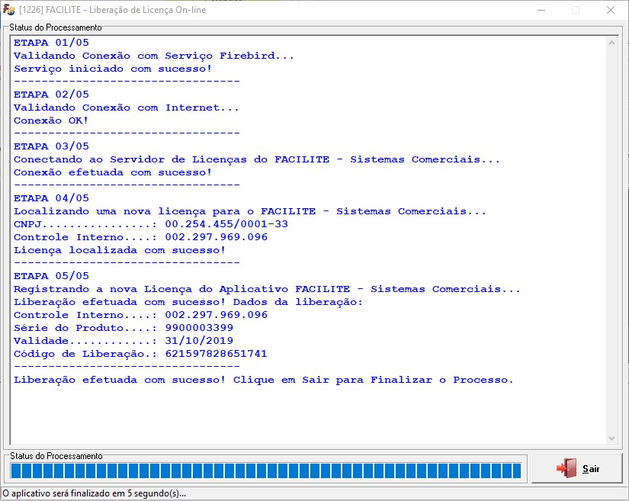Click the FACILITE app icon in title bar

tap(8, 9)
